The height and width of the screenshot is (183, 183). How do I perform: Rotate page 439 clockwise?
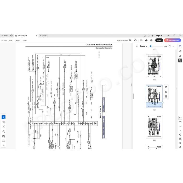166,87
